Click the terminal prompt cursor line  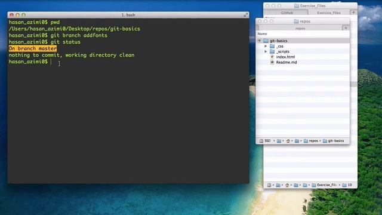(30, 62)
